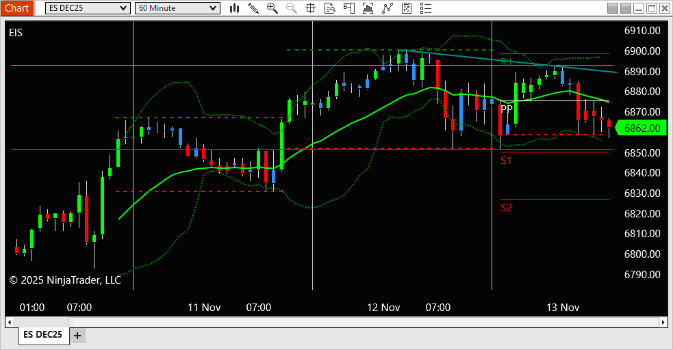
Task: Select the ES DEC25 bottom tab
Action: pos(43,334)
